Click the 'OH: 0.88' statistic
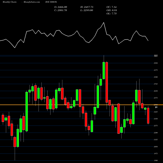 (x=111, y=10)
